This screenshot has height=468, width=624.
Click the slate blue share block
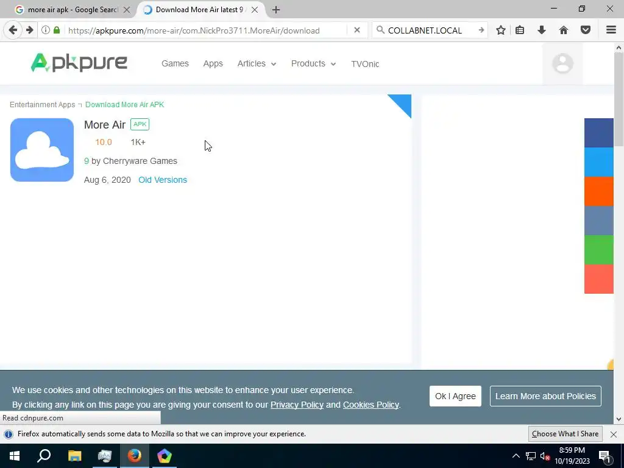click(x=599, y=221)
